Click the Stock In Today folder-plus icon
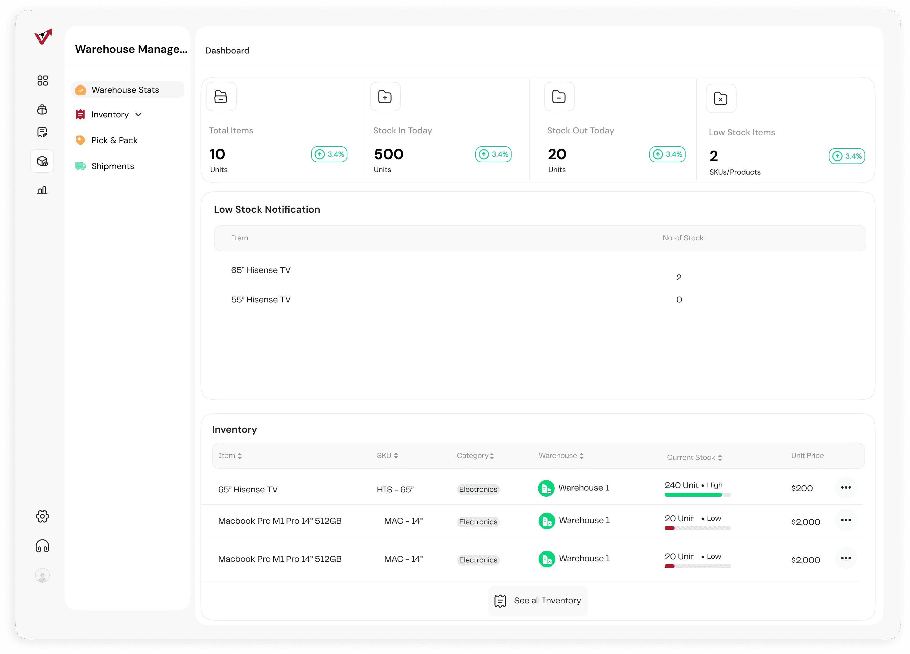The width and height of the screenshot is (910, 654). [x=385, y=97]
